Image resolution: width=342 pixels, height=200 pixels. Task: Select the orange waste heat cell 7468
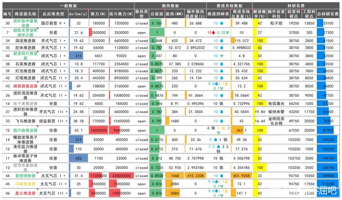pyautogui.click(x=174, y=176)
